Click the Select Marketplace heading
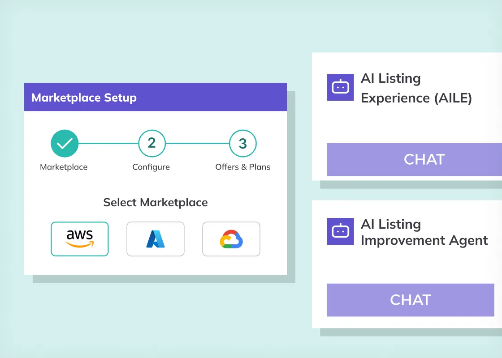The image size is (502, 358). [x=156, y=202]
